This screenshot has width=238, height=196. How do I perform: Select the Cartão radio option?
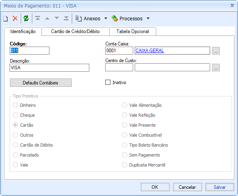pyautogui.click(x=15, y=125)
